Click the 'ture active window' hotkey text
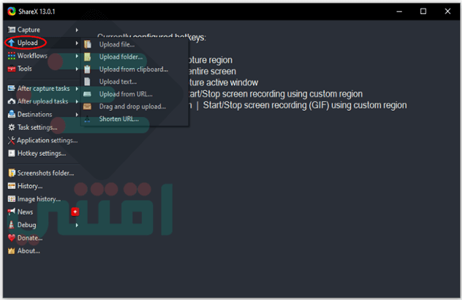The width and height of the screenshot is (462, 300). click(x=224, y=82)
